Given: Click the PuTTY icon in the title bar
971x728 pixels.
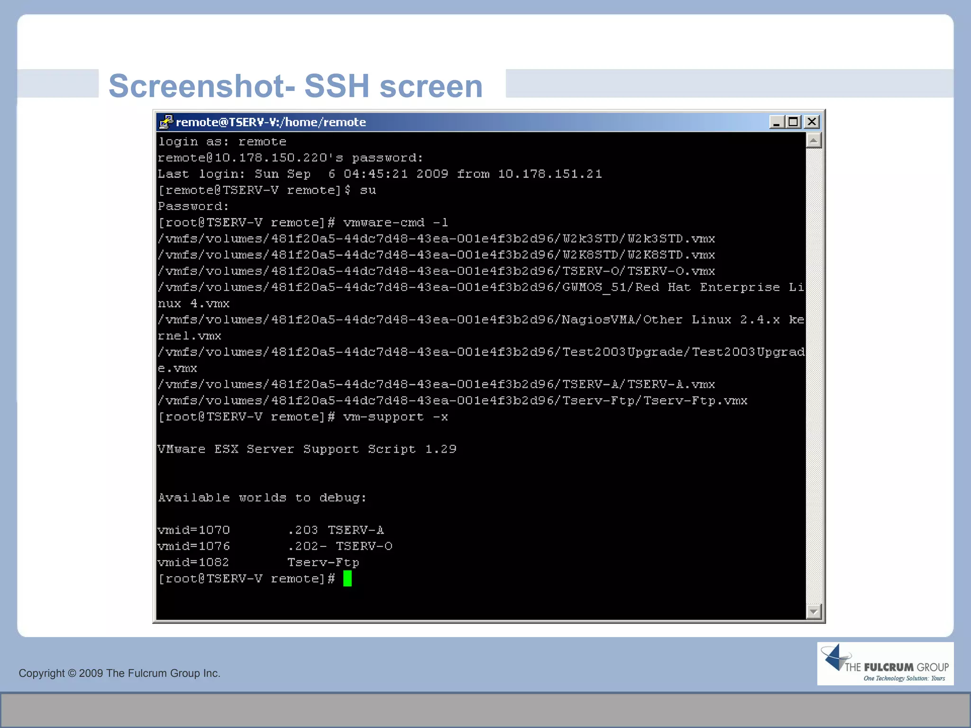Looking at the screenshot, I should [x=166, y=122].
